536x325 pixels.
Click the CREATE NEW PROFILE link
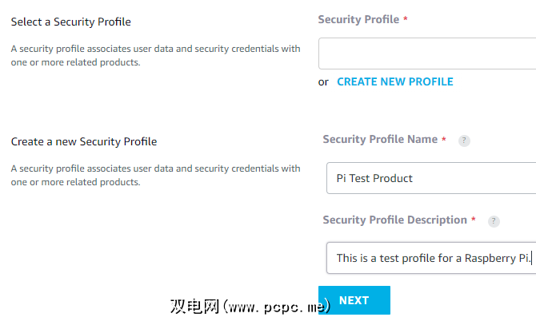coord(395,81)
